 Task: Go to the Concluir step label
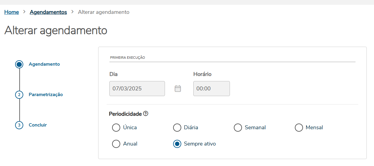[x=38, y=125]
